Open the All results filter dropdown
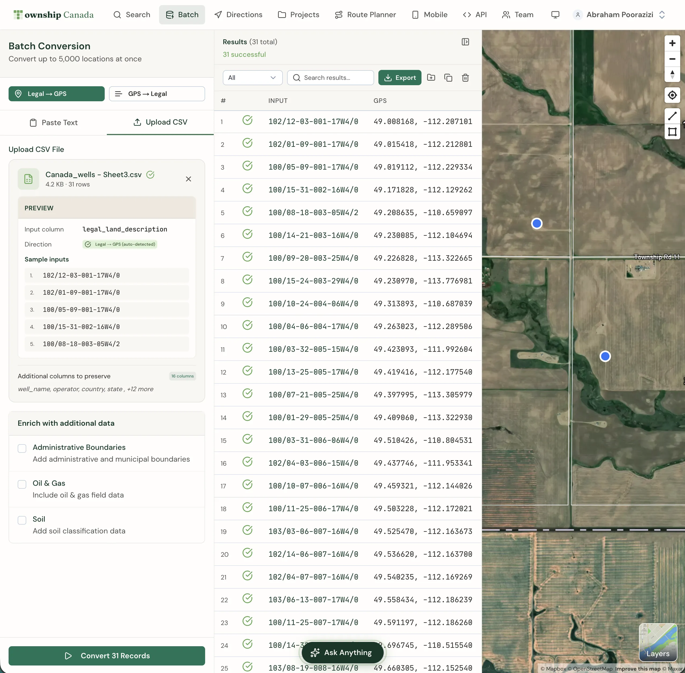Viewport: 685px width, 673px height. click(x=252, y=78)
